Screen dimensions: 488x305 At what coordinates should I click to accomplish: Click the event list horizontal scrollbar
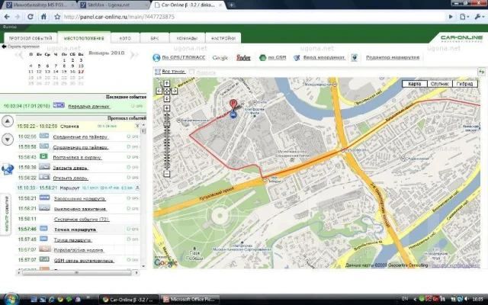pos(77,273)
